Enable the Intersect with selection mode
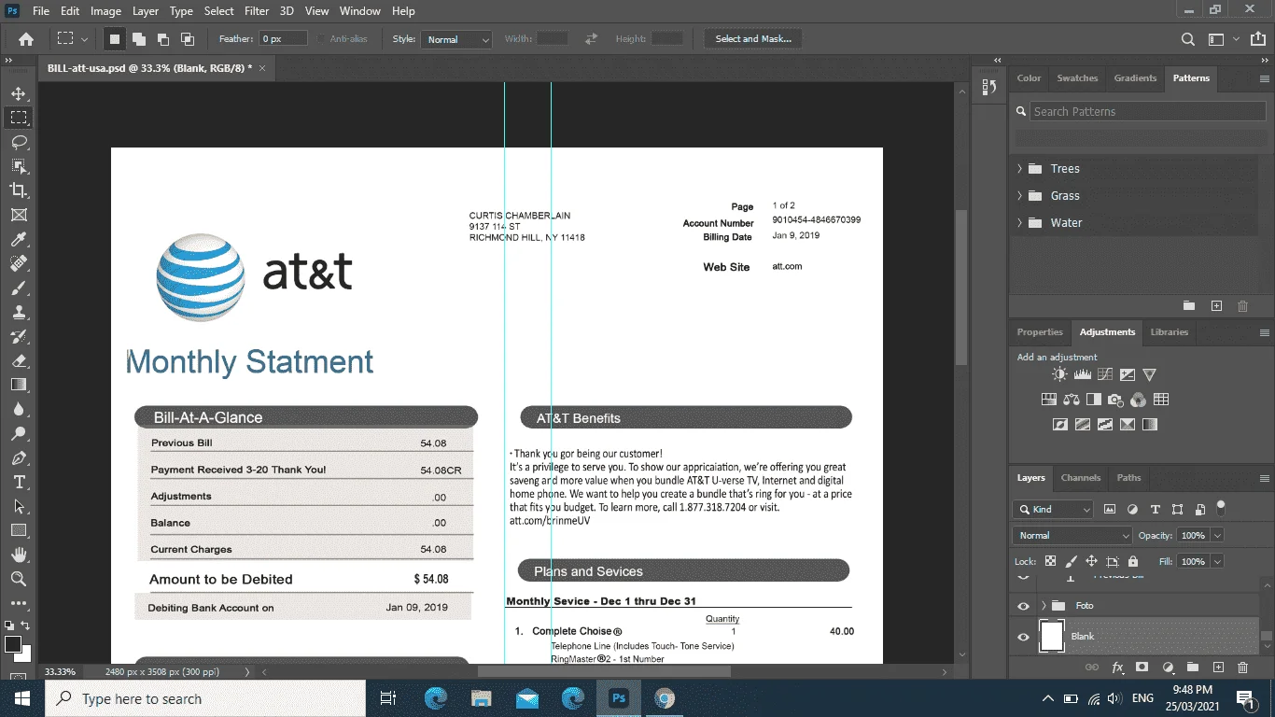 187,39
